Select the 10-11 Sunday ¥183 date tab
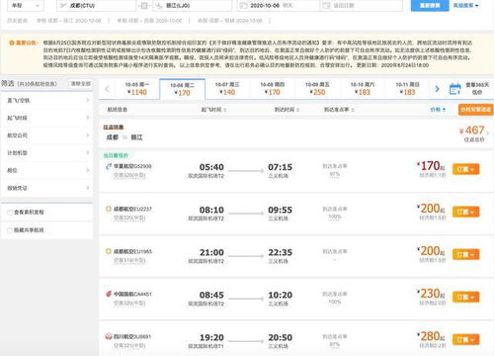The height and width of the screenshot is (356, 494). 407,89
